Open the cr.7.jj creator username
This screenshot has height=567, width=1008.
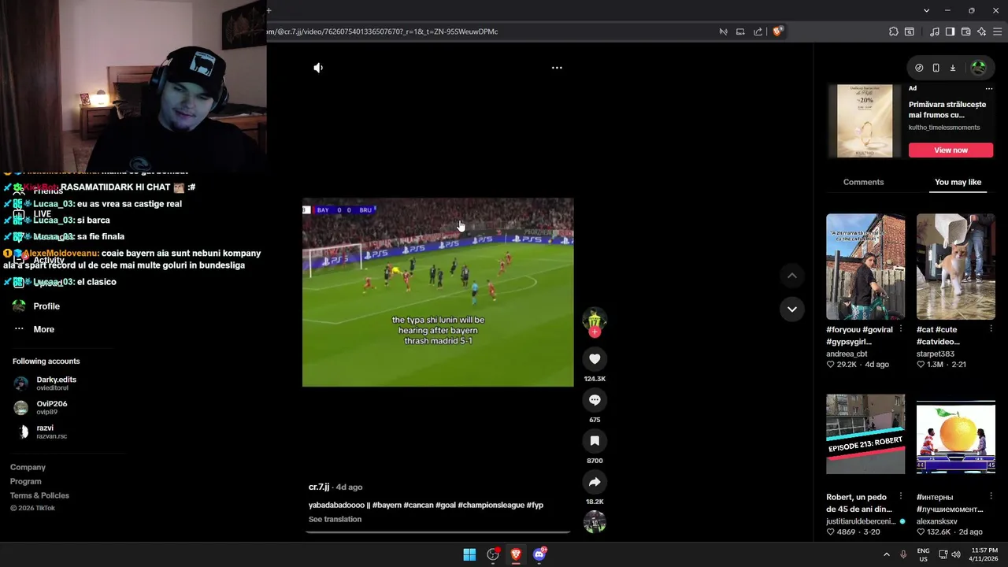click(x=319, y=487)
